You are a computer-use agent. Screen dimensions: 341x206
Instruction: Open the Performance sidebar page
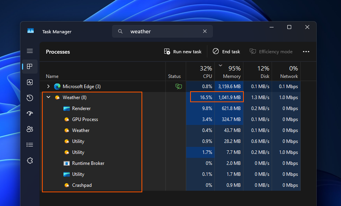30,82
